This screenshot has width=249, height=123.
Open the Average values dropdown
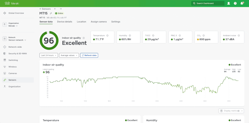click(69, 55)
